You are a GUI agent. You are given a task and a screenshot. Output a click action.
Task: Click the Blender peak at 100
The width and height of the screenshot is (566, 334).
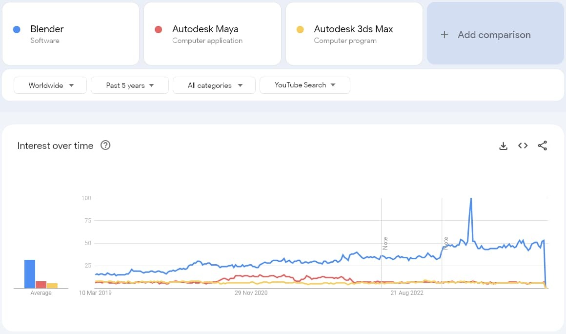click(471, 199)
